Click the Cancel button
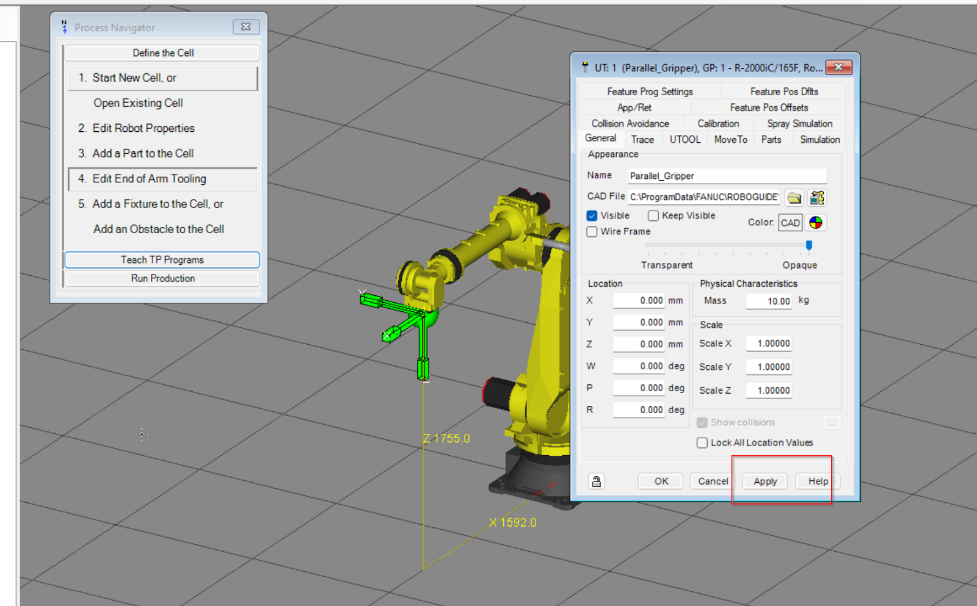Viewport: 977px width, 606px height. (x=713, y=481)
